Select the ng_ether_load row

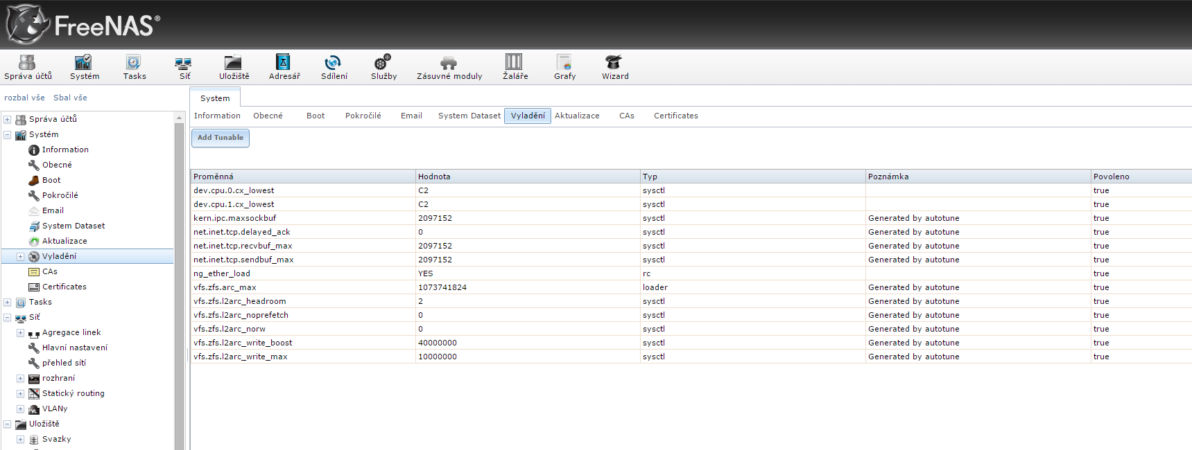point(691,273)
